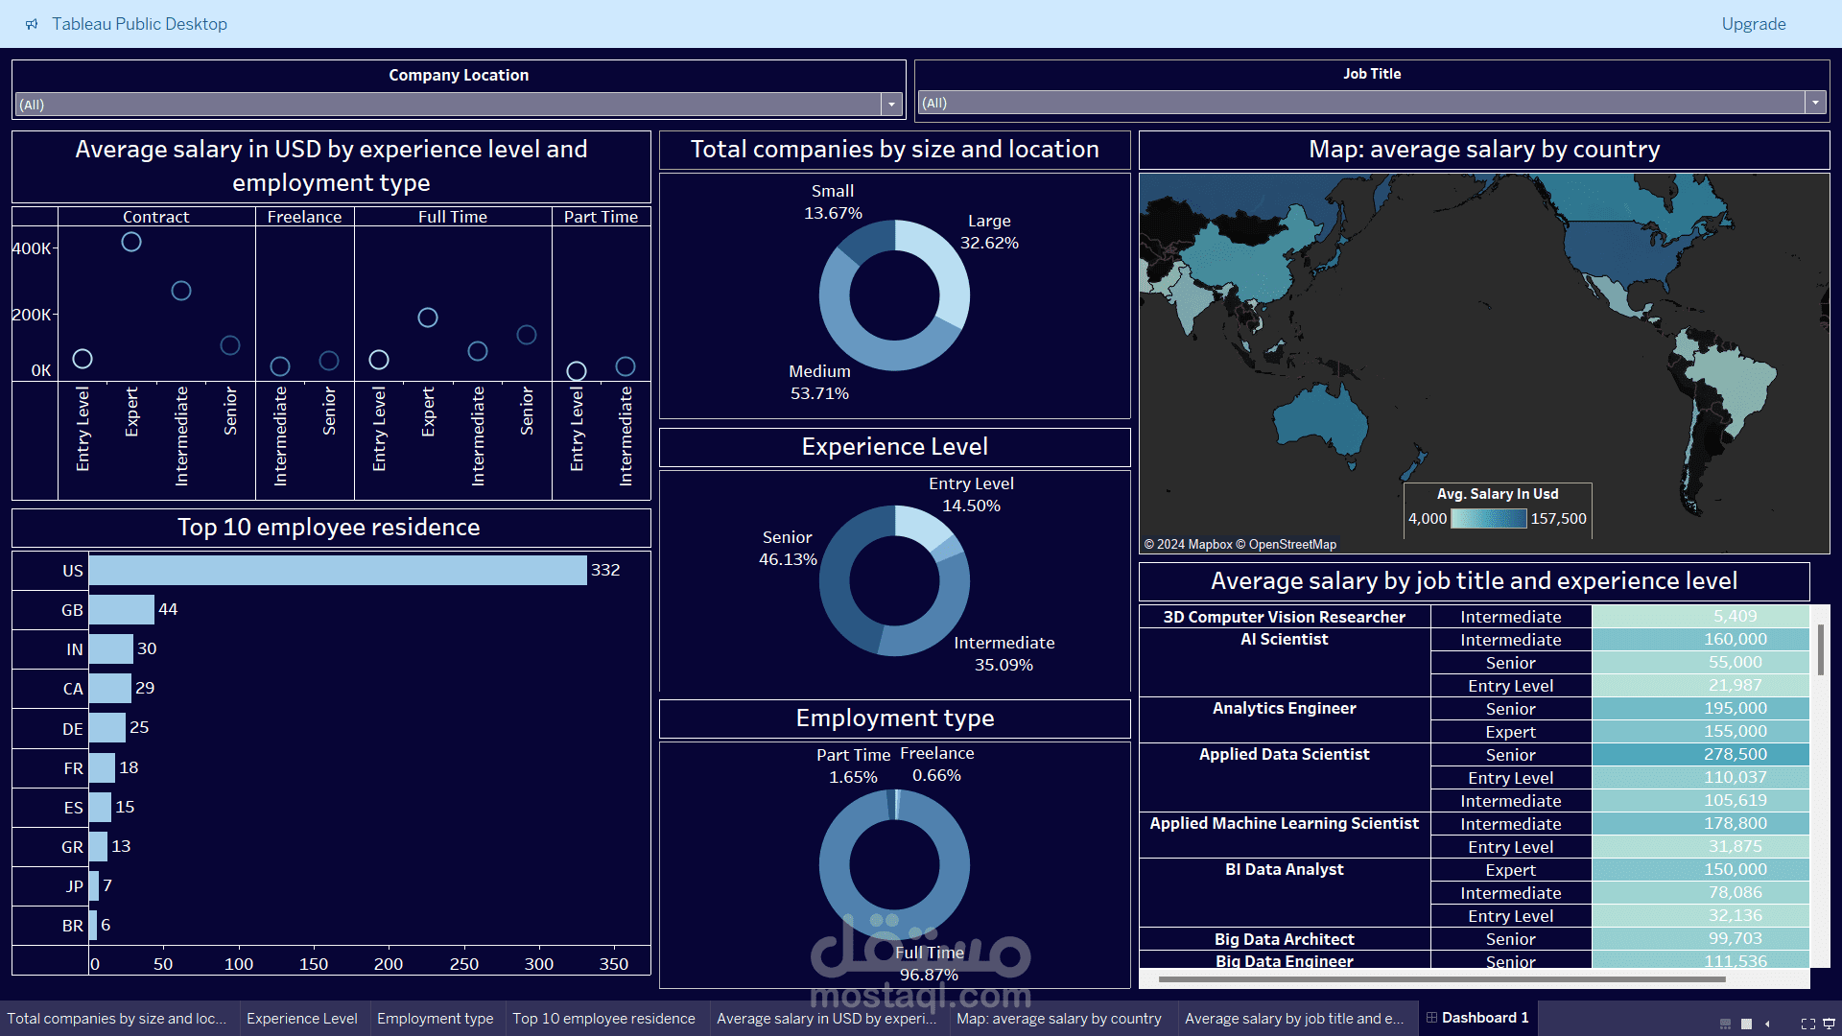This screenshot has height=1036, width=1842.
Task: Click the Freelance column header
Action: tap(304, 217)
